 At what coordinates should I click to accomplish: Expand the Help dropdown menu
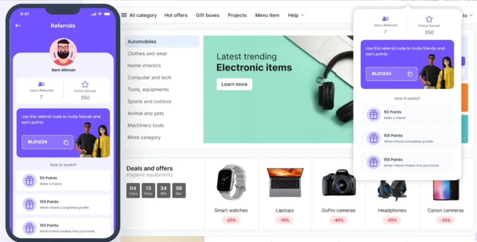coord(296,15)
